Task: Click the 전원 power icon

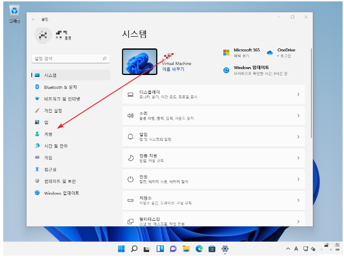Action: tap(131, 179)
